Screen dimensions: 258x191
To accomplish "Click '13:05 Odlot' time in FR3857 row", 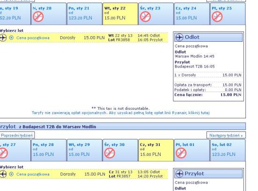I will tap(149, 172).
